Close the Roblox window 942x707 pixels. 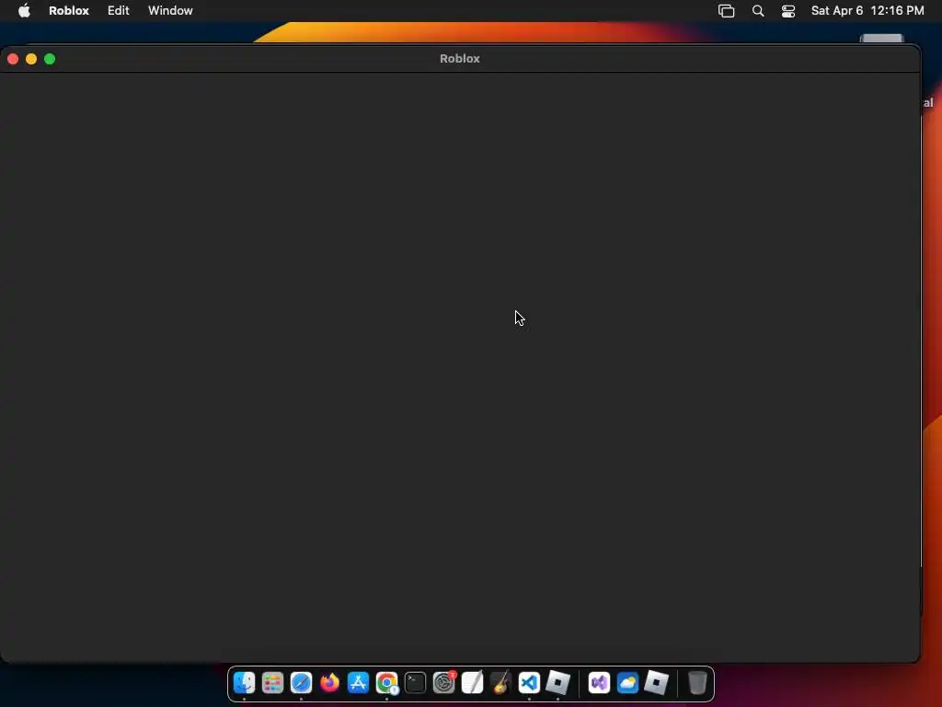(x=13, y=59)
